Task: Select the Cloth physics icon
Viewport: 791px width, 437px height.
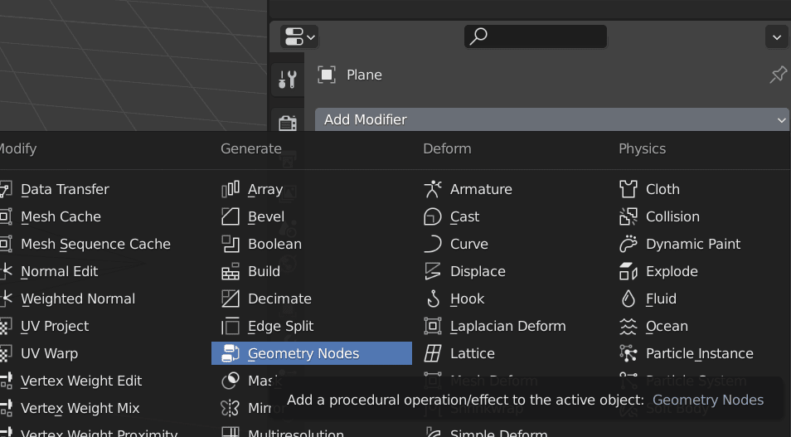Action: (x=628, y=189)
